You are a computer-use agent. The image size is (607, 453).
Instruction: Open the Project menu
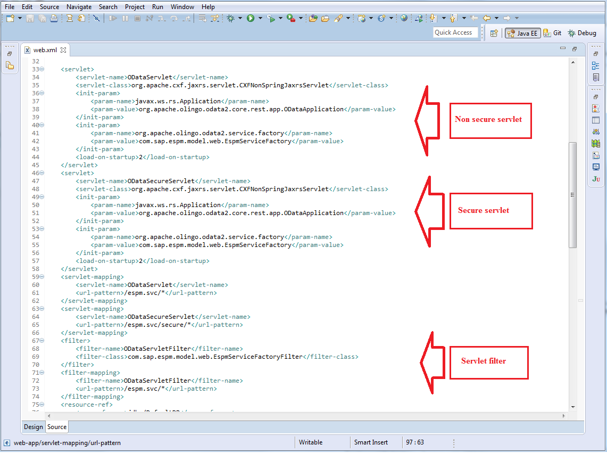[135, 7]
